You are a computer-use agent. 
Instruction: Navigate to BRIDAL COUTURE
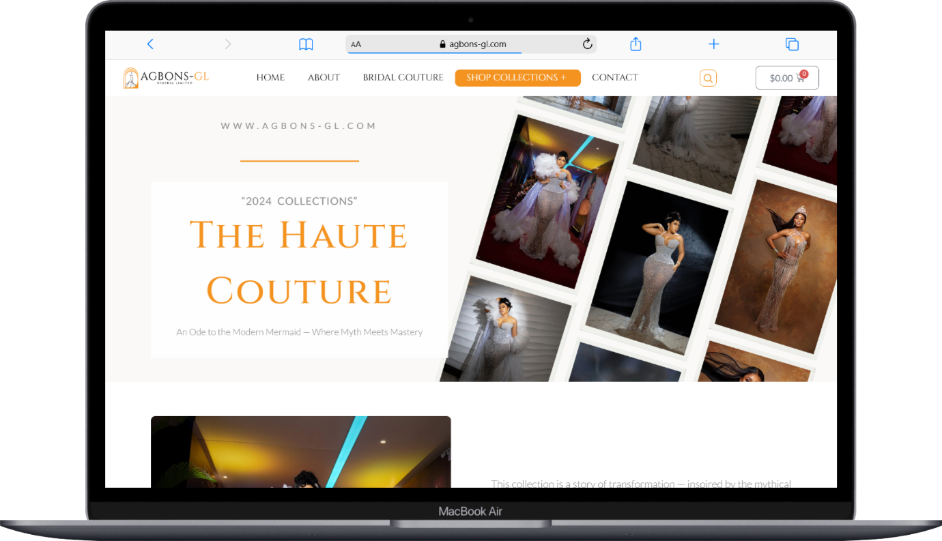[x=403, y=78]
